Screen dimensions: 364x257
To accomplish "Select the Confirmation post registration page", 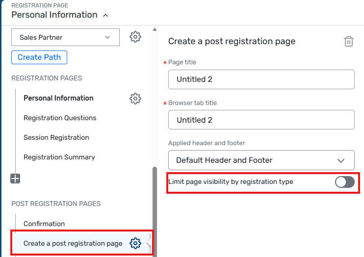I will [44, 224].
